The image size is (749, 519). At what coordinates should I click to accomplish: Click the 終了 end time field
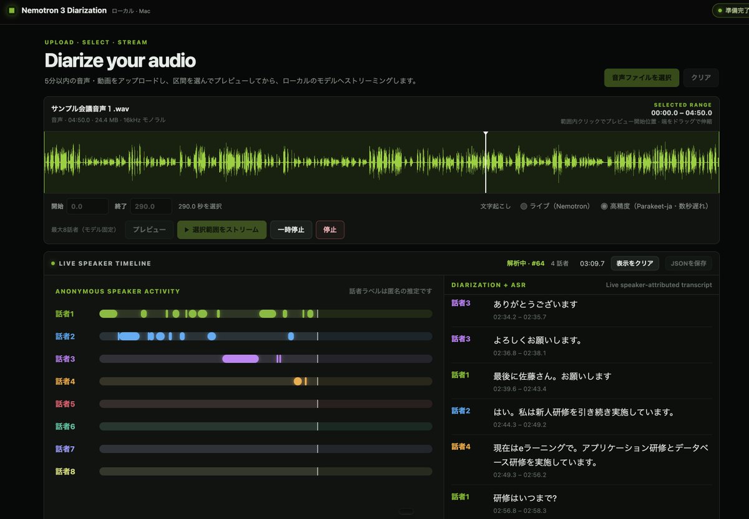coord(151,206)
